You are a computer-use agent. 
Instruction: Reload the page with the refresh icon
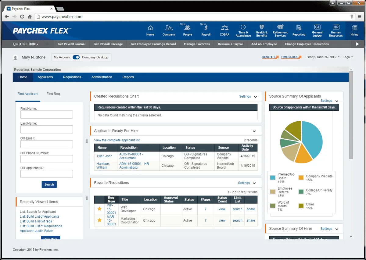[22, 16]
